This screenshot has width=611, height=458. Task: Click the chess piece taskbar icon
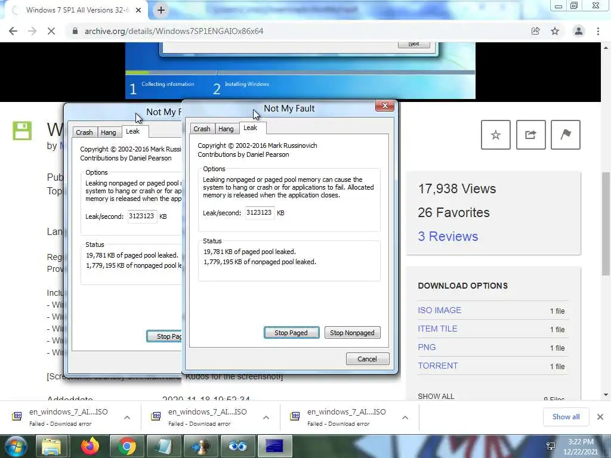(200, 446)
